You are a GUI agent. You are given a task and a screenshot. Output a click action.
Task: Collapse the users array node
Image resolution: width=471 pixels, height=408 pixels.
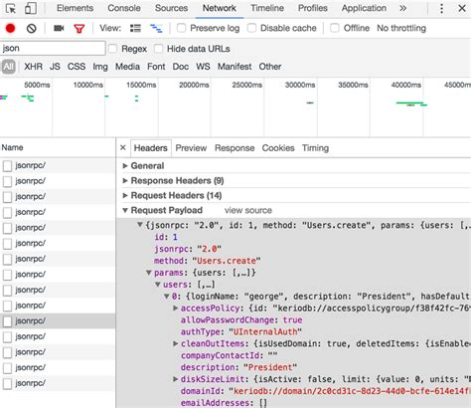click(x=158, y=285)
